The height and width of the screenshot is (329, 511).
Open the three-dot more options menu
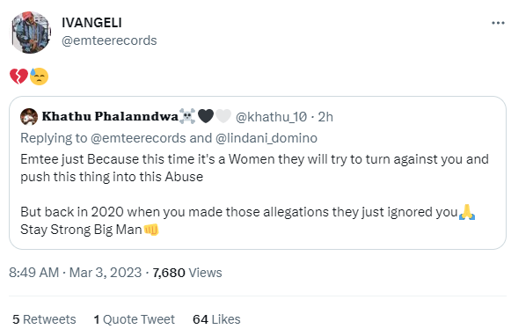498,23
